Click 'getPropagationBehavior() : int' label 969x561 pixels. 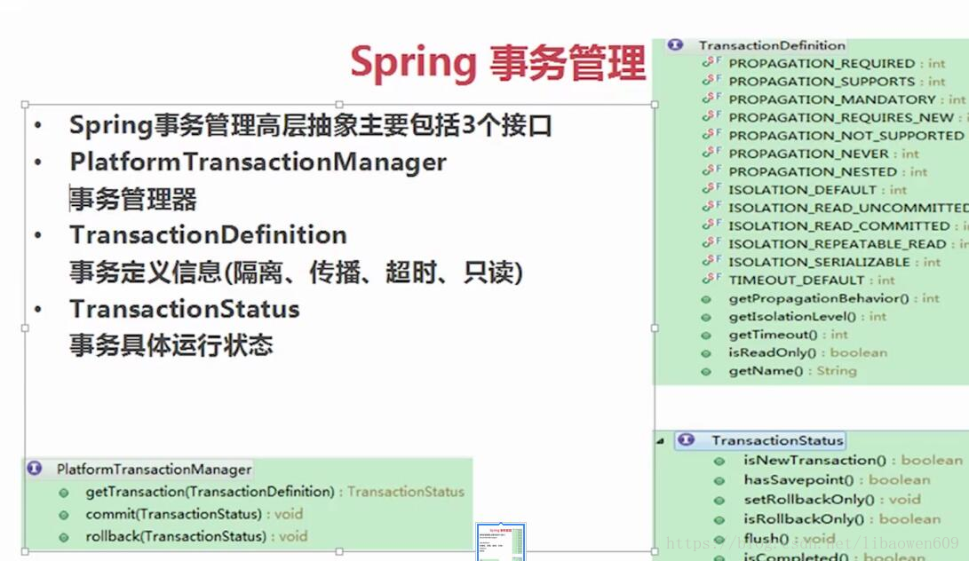click(x=834, y=298)
